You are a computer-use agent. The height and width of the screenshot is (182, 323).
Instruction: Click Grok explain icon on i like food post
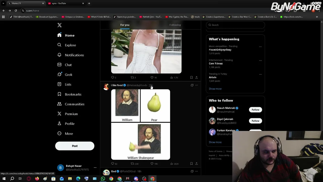192,85
